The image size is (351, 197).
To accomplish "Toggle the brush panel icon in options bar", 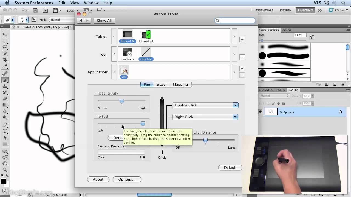I will 34,20.
